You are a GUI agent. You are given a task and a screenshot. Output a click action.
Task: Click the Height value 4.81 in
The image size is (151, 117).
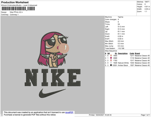[x=147, y=7]
